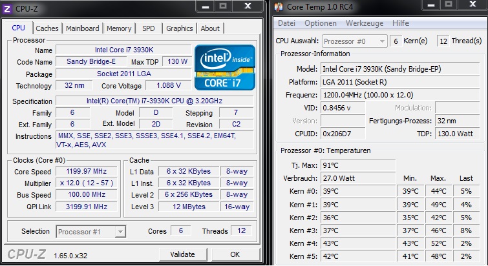
Task: Click the Kern #0 temperature 39°C
Action: (358, 191)
